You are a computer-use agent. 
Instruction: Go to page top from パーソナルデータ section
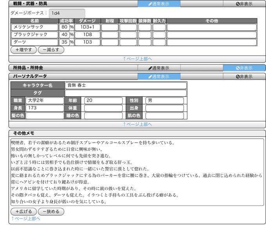tap(137, 124)
